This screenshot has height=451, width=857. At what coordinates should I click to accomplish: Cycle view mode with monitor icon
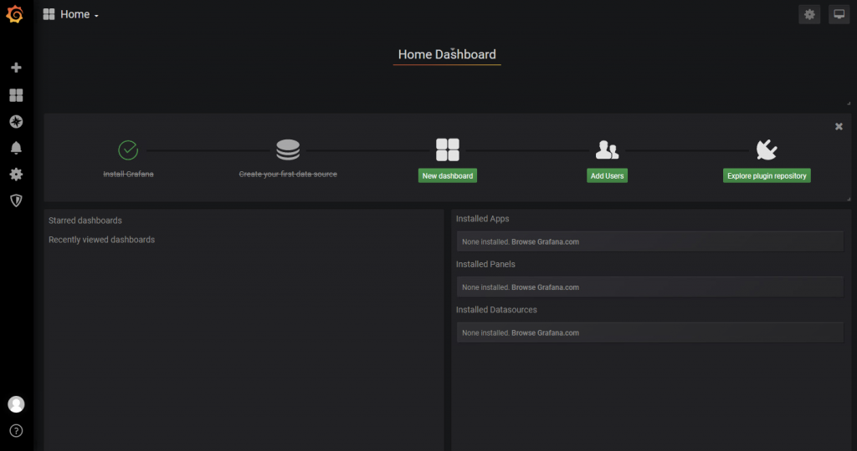tap(839, 15)
